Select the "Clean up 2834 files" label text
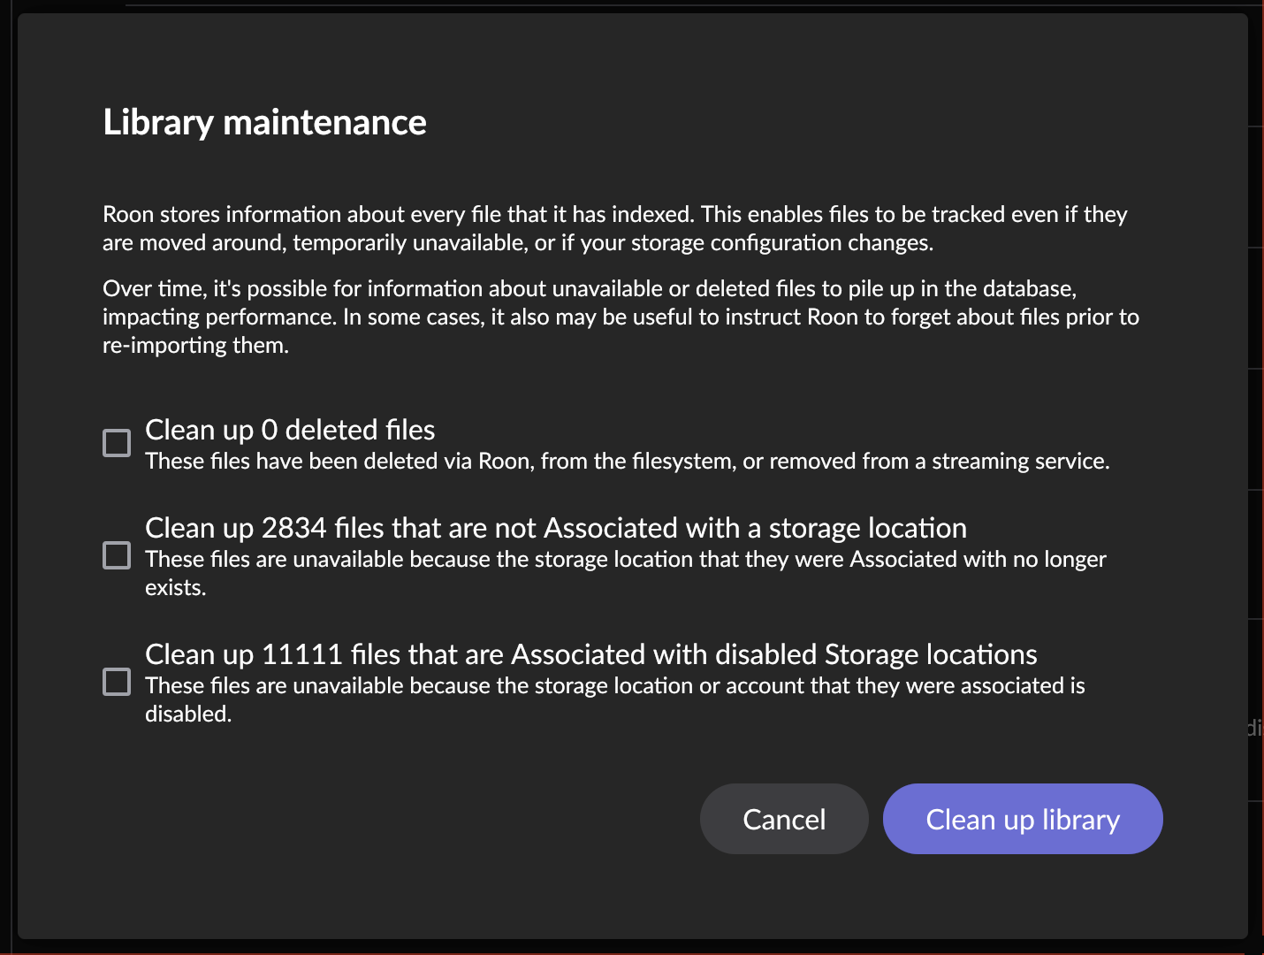 click(x=555, y=528)
